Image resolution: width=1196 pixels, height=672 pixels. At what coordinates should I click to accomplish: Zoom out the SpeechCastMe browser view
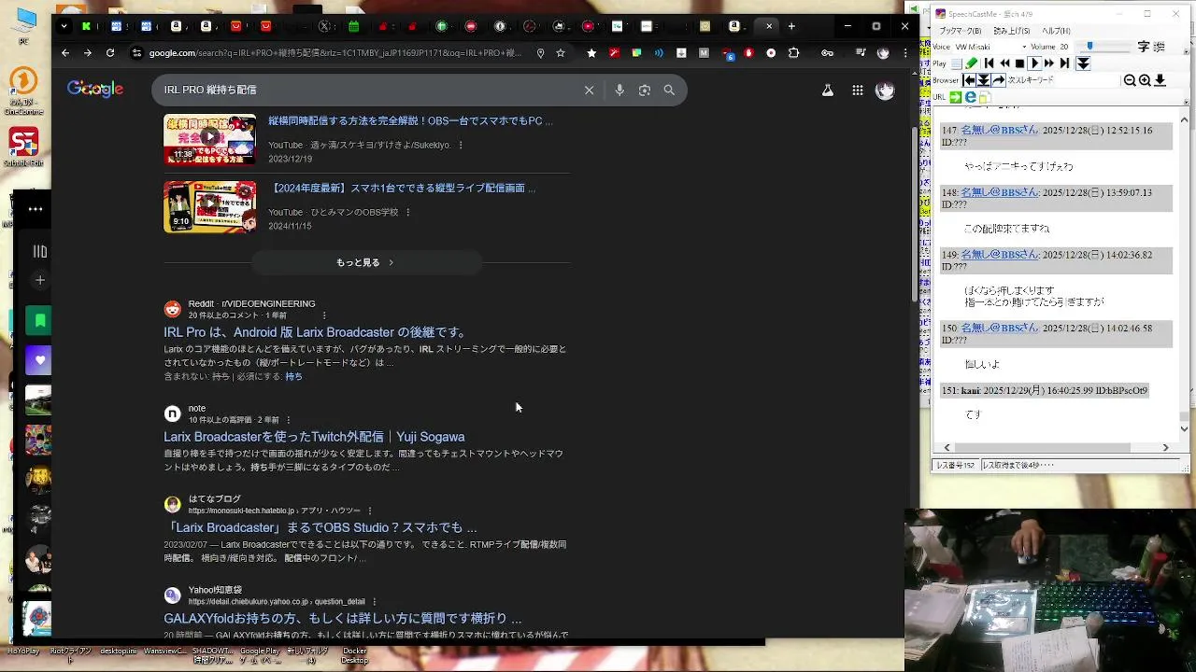tap(1130, 80)
